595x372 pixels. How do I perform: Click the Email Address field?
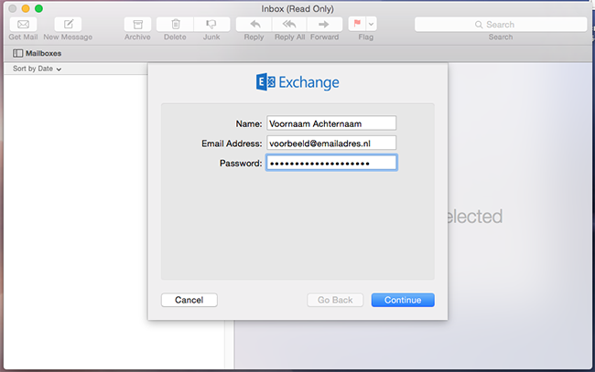pyautogui.click(x=331, y=143)
